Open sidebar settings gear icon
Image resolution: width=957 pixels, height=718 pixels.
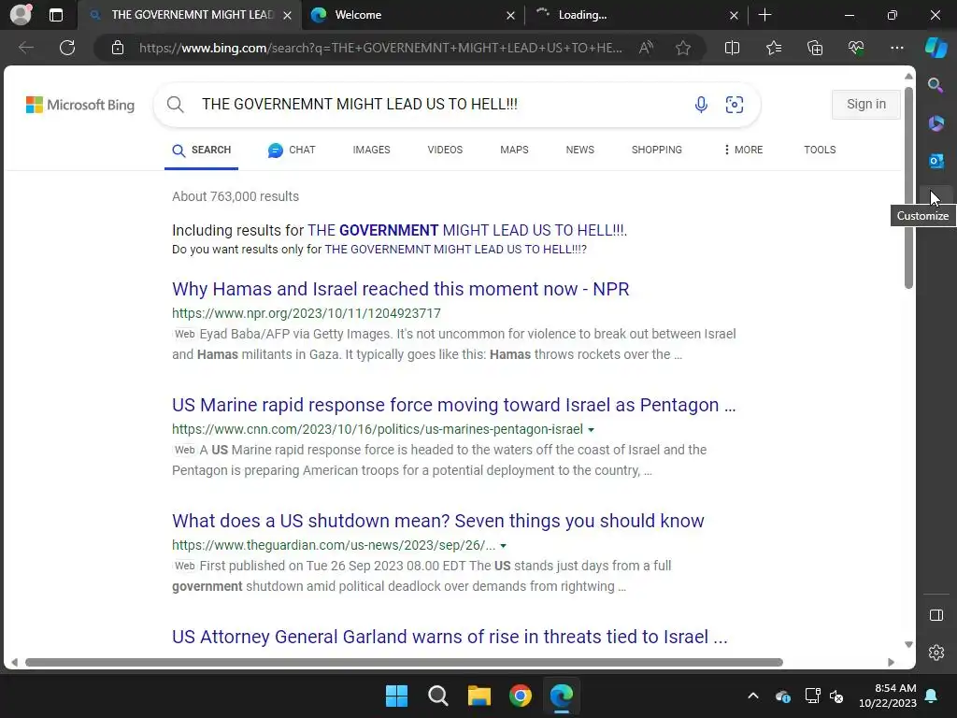pyautogui.click(x=936, y=653)
